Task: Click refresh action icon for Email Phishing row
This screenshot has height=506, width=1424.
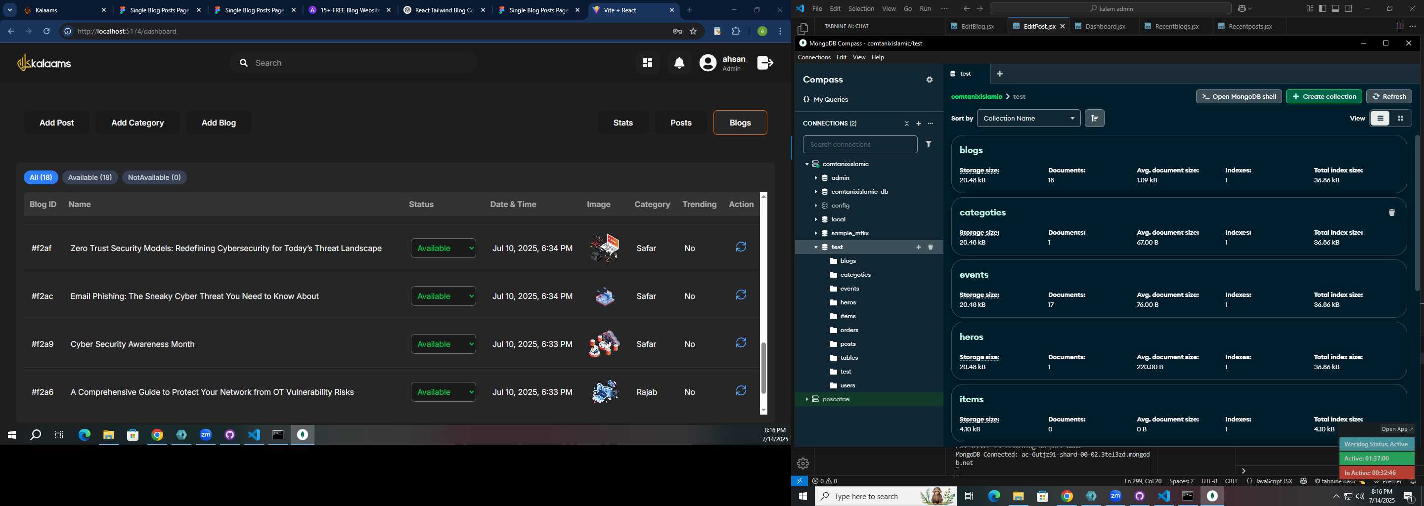Action: tap(741, 295)
